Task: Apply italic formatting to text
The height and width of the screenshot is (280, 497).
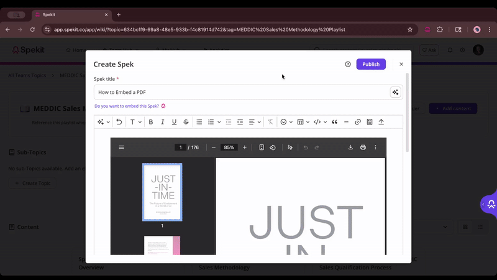Action: (x=163, y=122)
